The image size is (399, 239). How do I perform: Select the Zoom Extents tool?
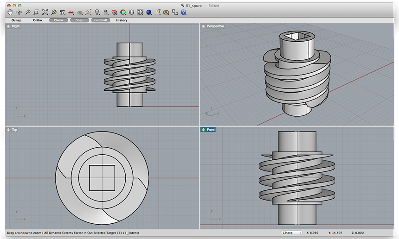pyautogui.click(x=45, y=12)
